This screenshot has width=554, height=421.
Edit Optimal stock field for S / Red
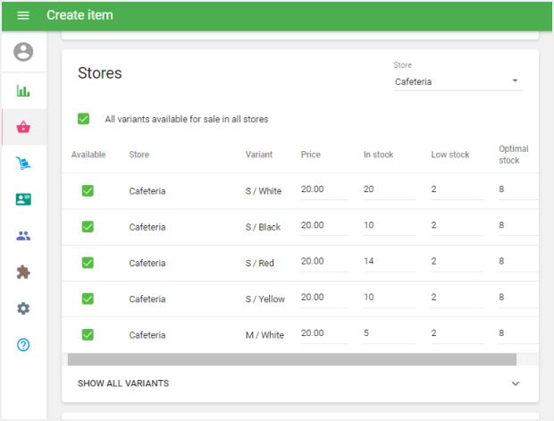[x=518, y=262]
